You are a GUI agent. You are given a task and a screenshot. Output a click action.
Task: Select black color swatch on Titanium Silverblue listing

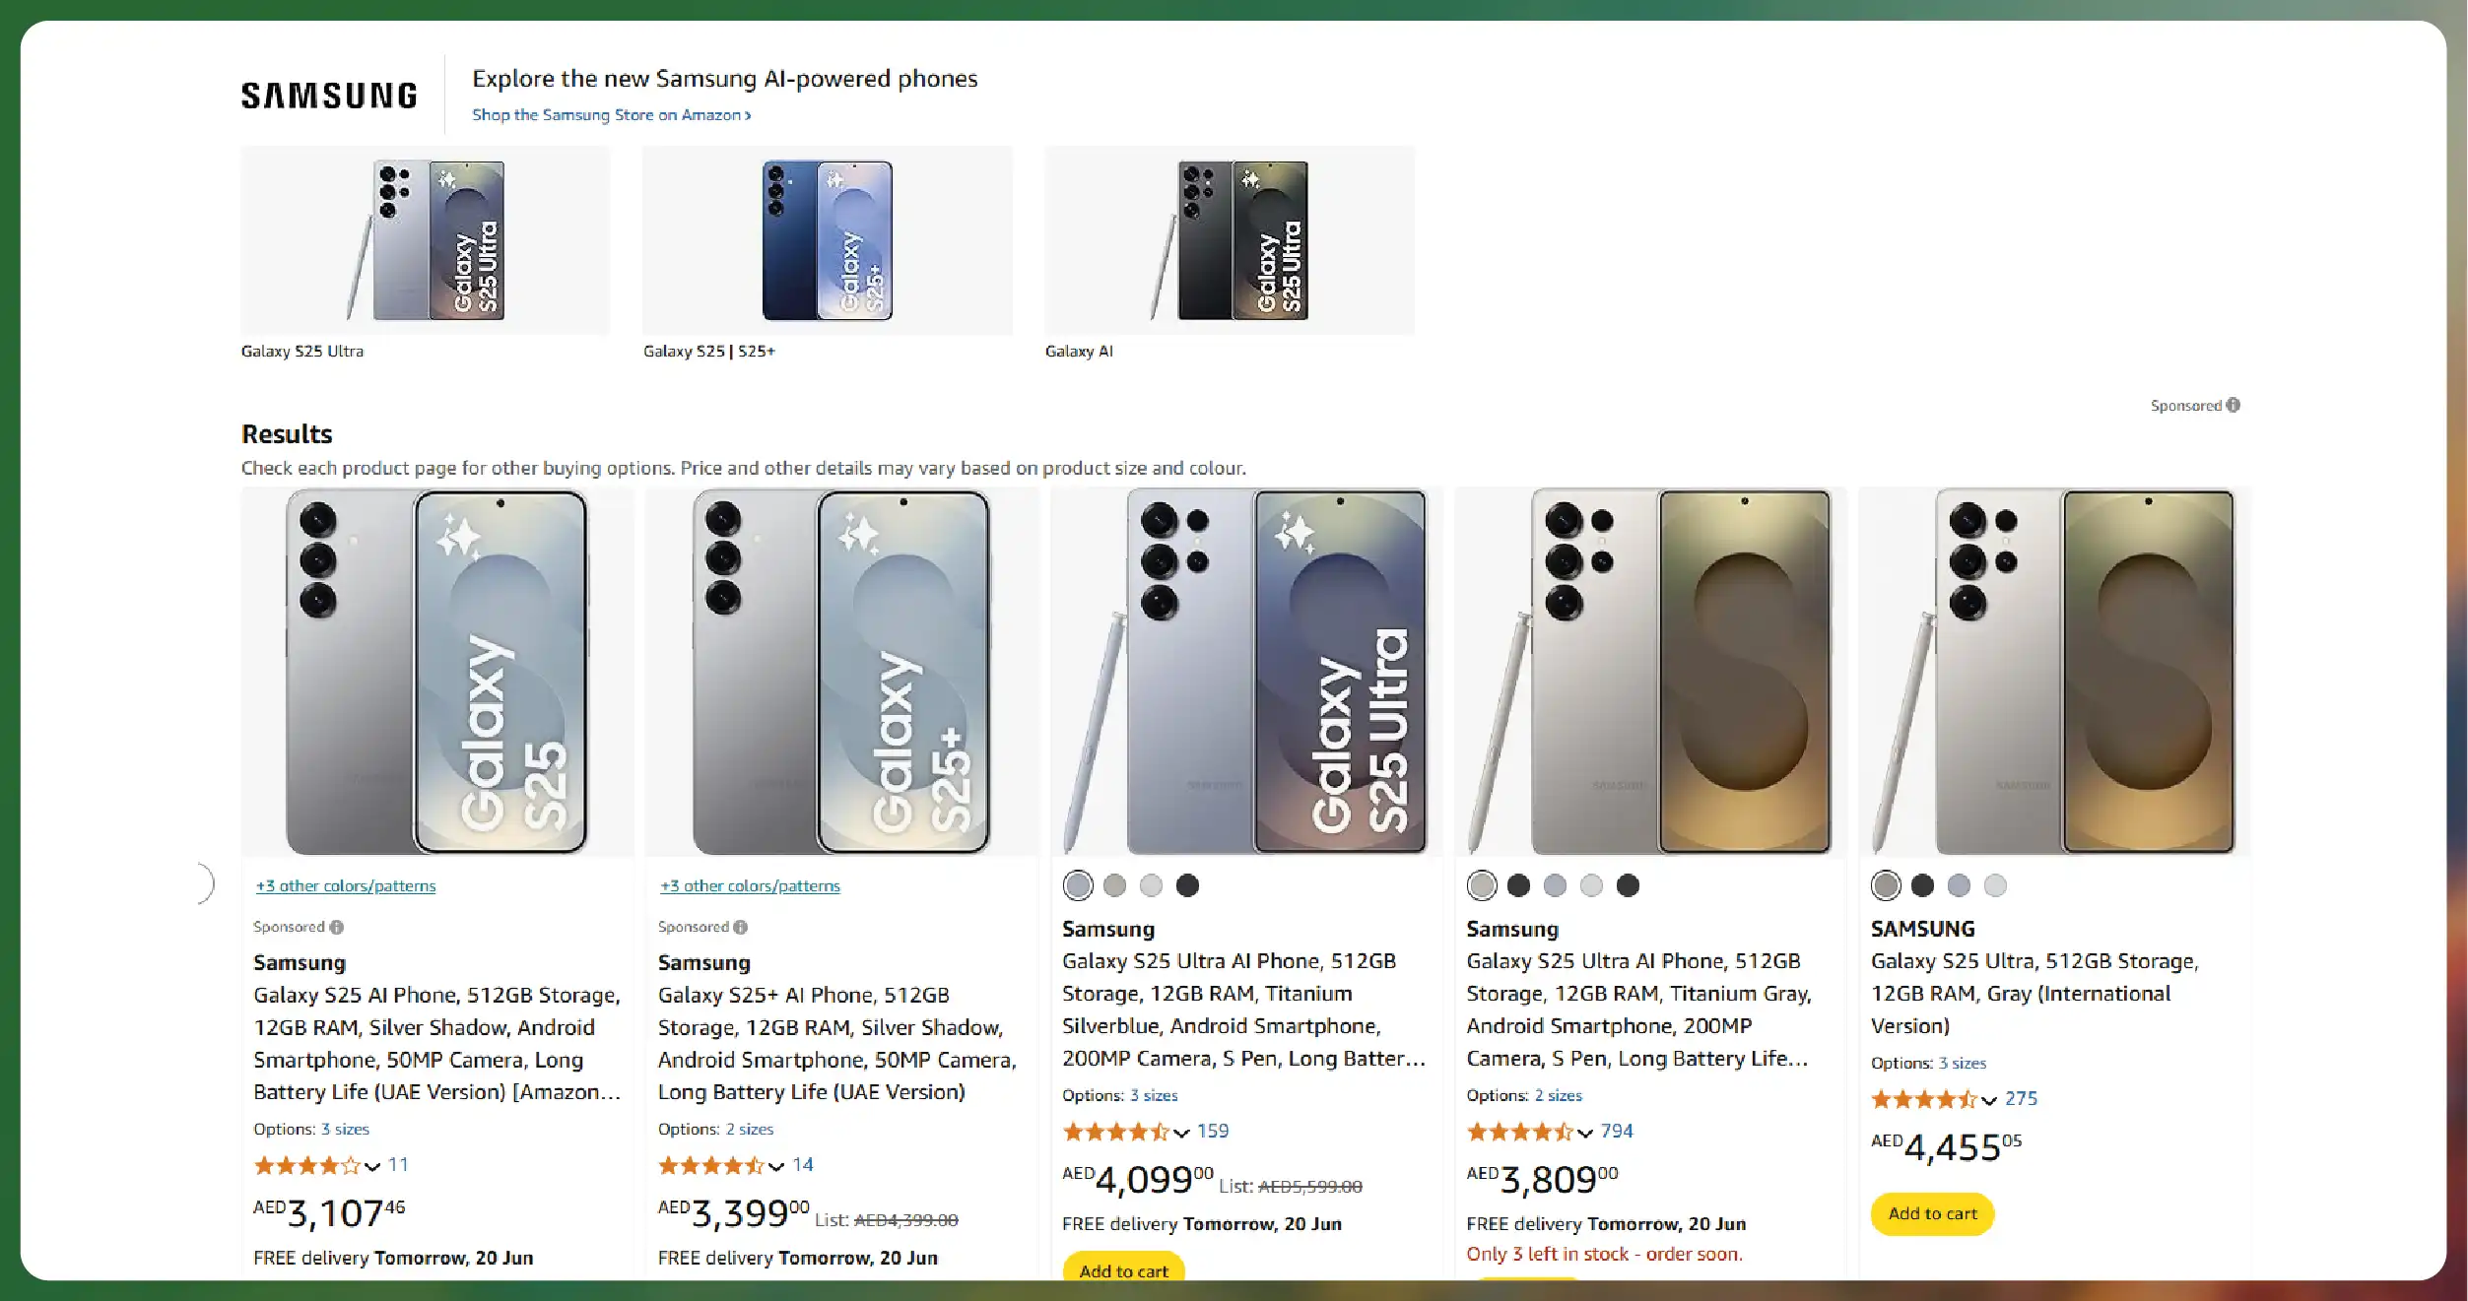[x=1187, y=885]
